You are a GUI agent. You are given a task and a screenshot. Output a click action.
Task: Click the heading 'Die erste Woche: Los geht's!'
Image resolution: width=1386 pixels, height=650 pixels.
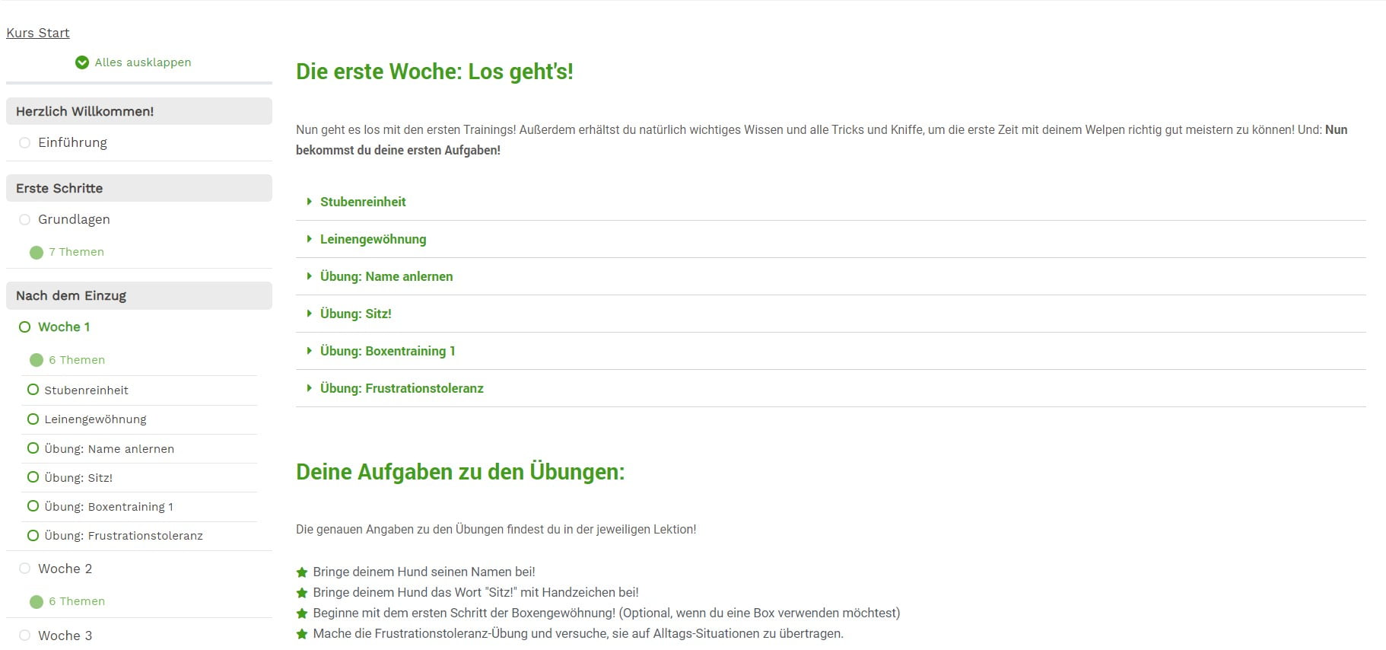(x=434, y=72)
